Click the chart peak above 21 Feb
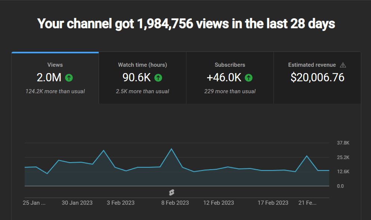This screenshot has width=371, height=220. 307,156
